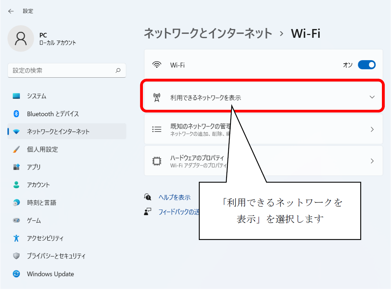
Task: Click the Privacy and security shield icon
Action: coord(16,256)
